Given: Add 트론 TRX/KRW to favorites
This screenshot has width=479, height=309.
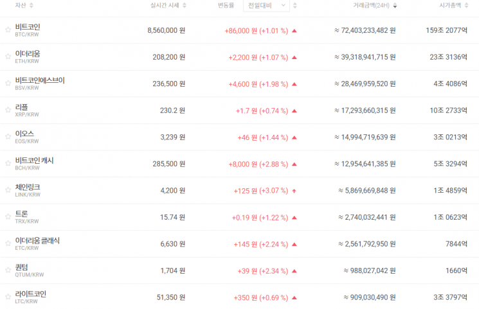Looking at the screenshot, I should [x=8, y=216].
